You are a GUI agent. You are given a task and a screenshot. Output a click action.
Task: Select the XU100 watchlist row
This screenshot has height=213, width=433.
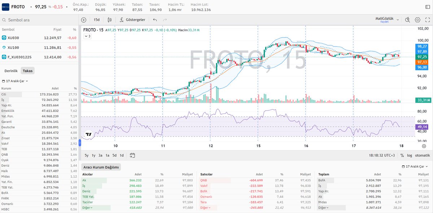(39, 47)
